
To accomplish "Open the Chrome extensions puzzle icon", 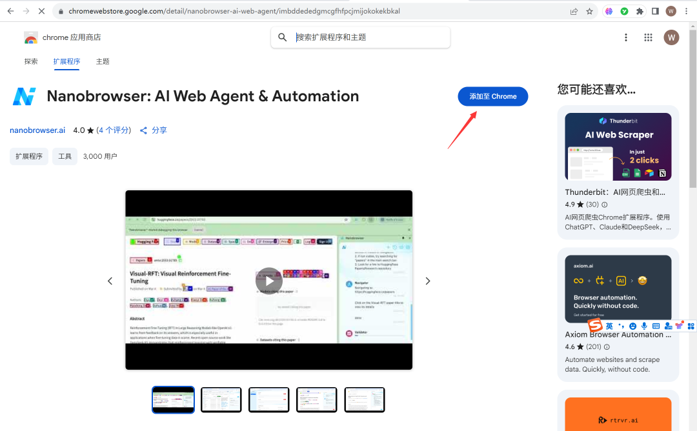I will pyautogui.click(x=640, y=11).
